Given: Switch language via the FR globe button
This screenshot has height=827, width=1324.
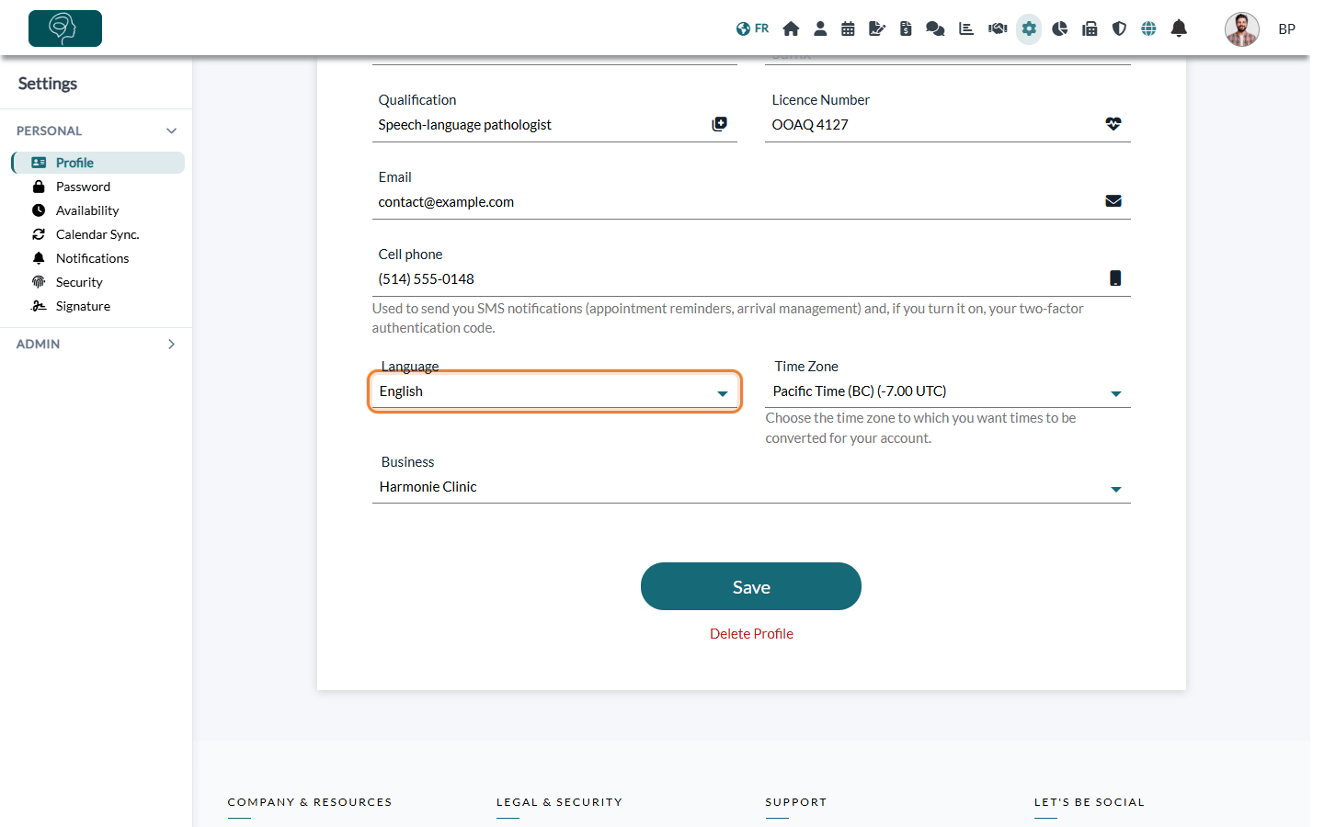Looking at the screenshot, I should coord(752,28).
